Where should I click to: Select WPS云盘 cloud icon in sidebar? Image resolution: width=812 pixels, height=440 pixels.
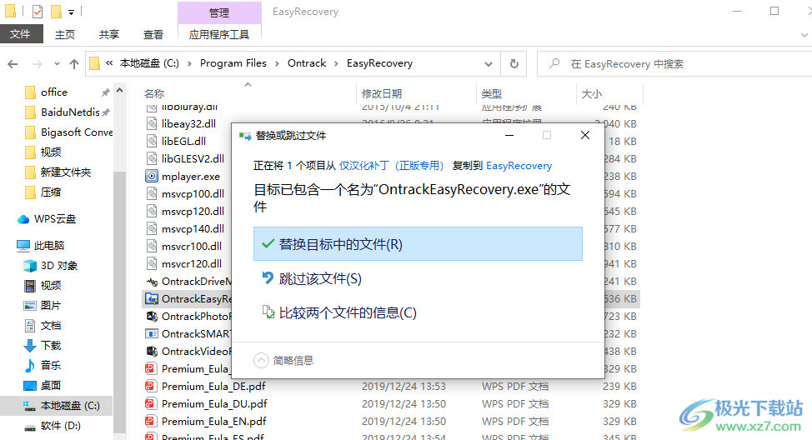(23, 219)
